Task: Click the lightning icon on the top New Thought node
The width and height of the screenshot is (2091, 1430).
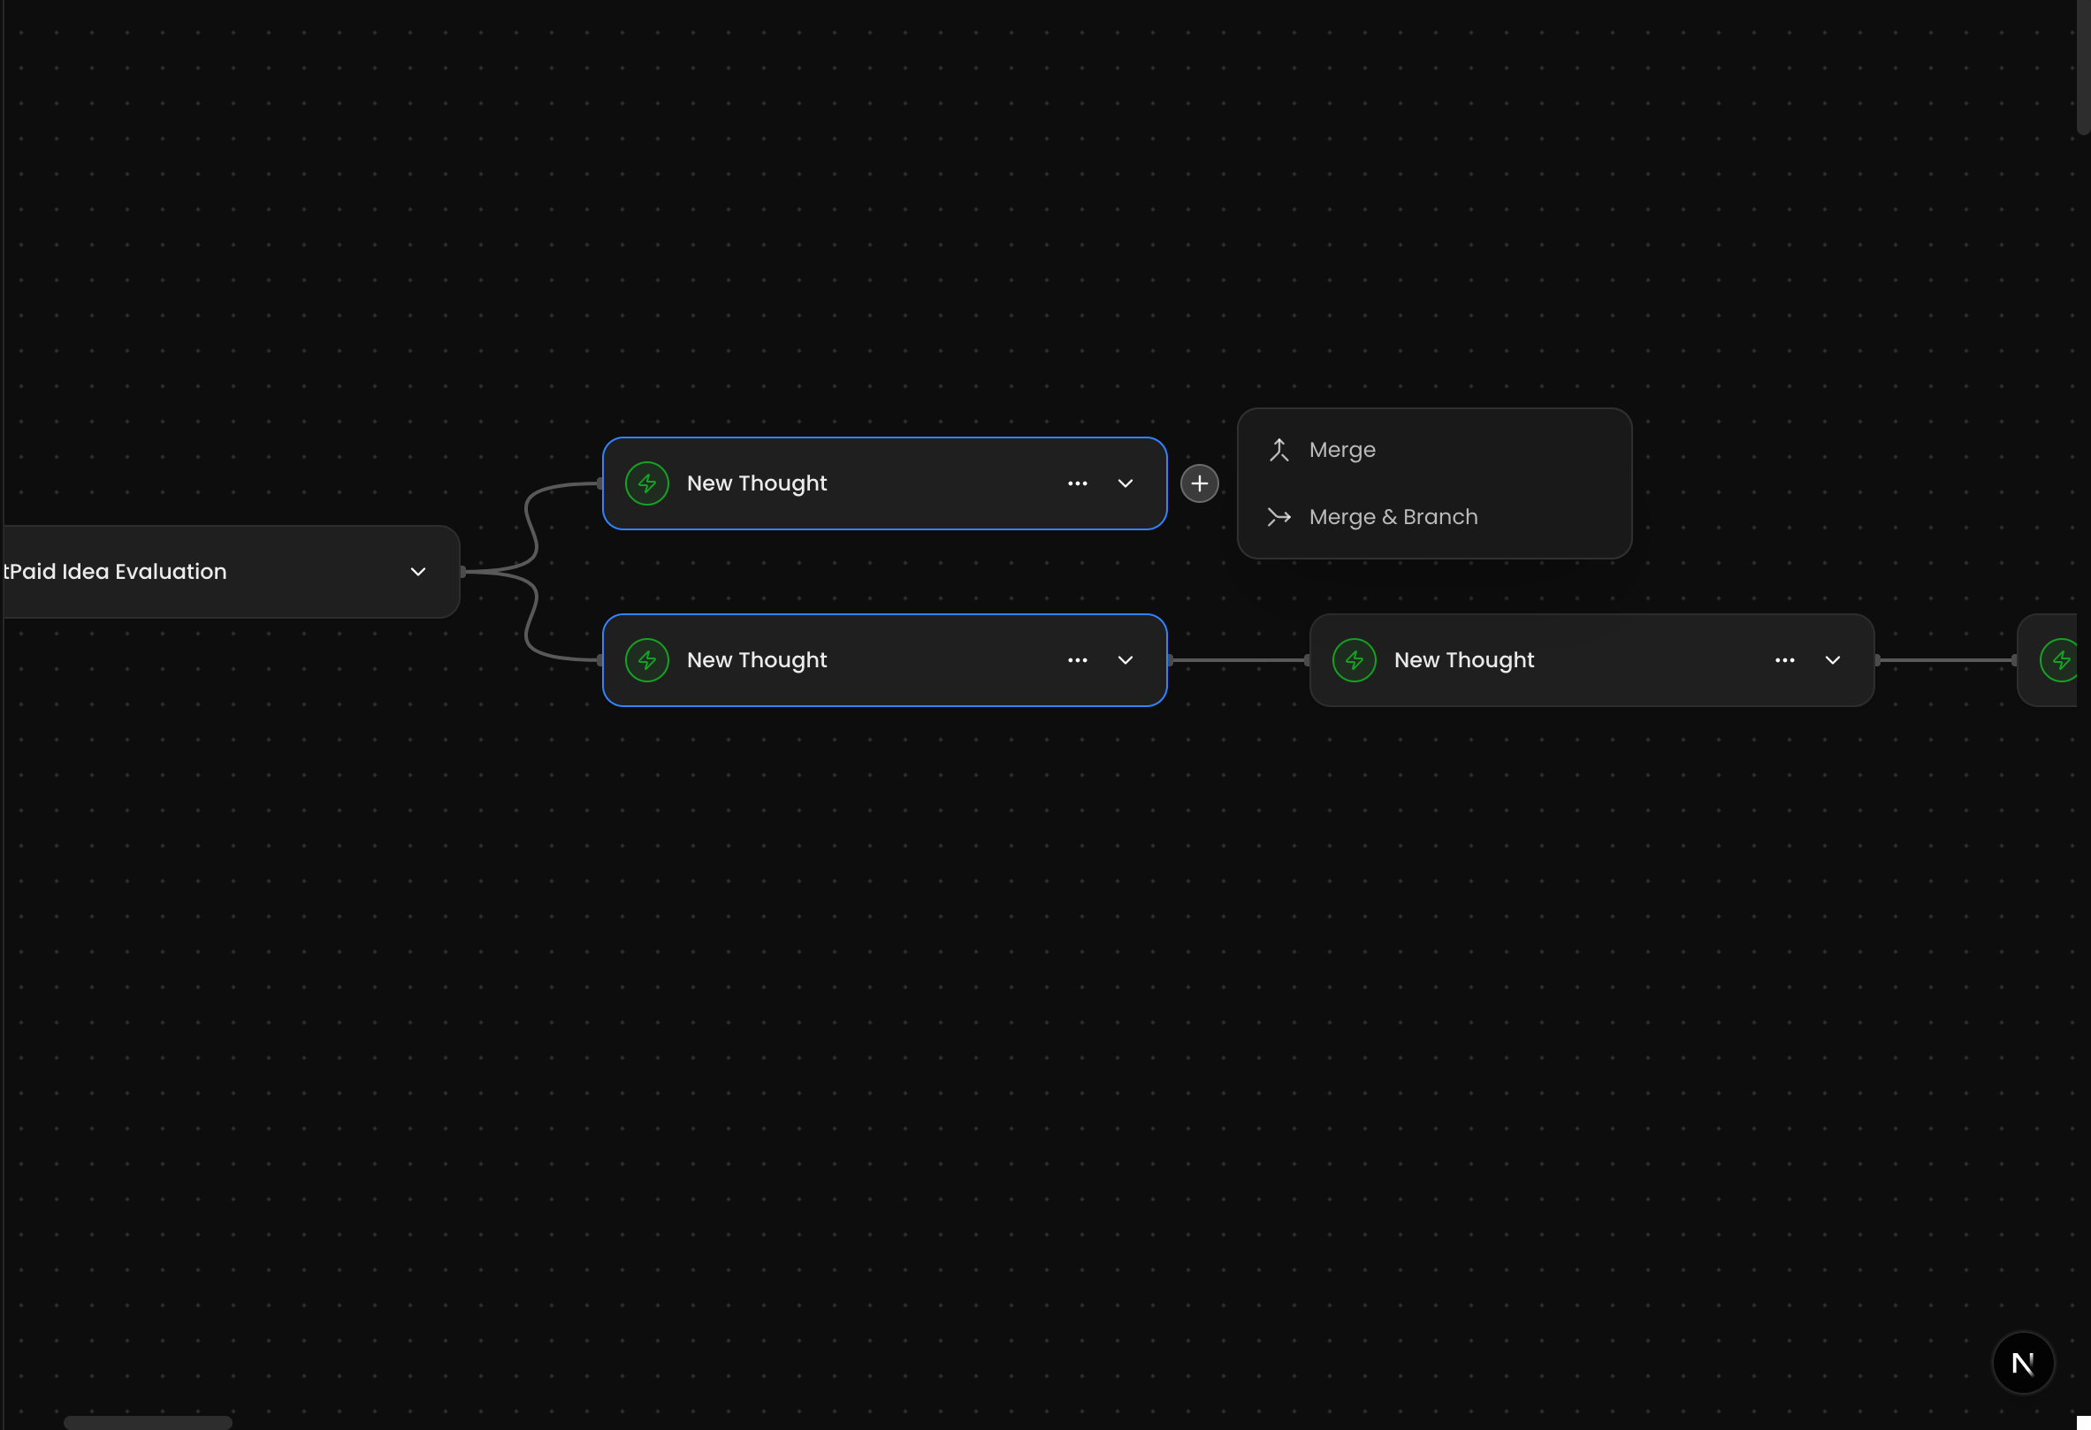Action: point(647,483)
